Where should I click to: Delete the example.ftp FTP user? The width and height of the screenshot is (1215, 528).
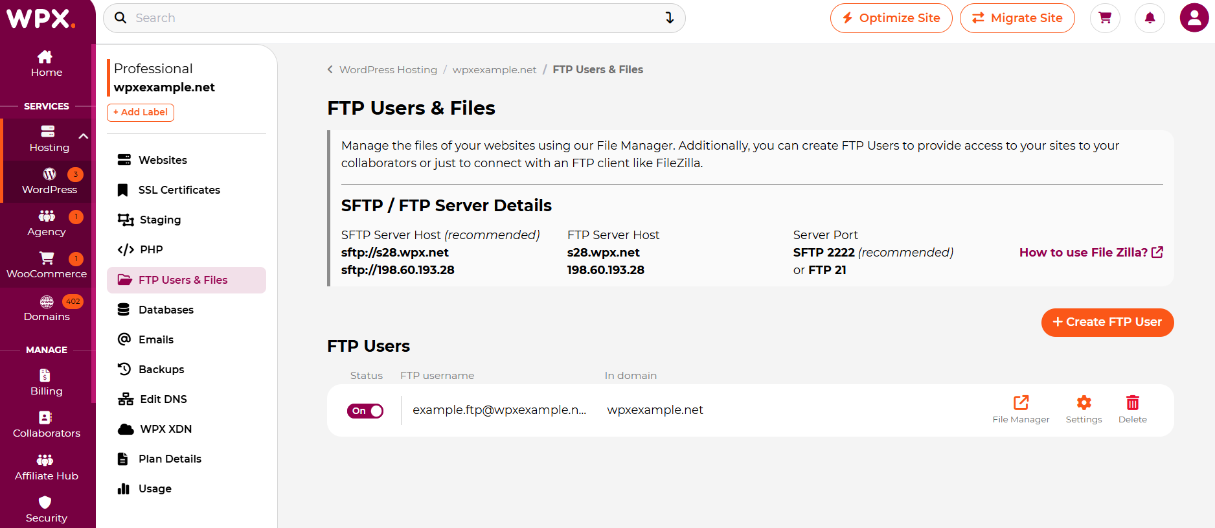tap(1132, 409)
